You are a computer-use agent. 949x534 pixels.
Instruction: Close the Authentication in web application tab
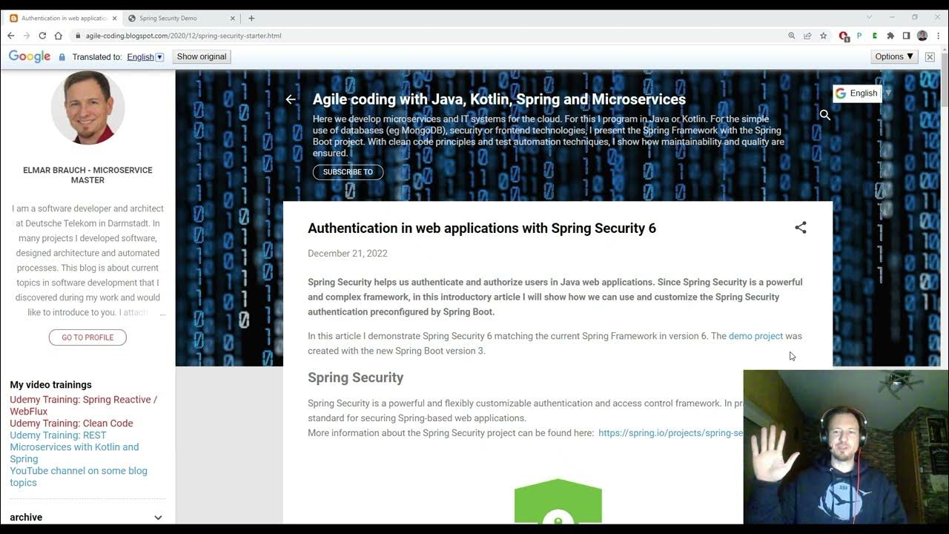(115, 18)
